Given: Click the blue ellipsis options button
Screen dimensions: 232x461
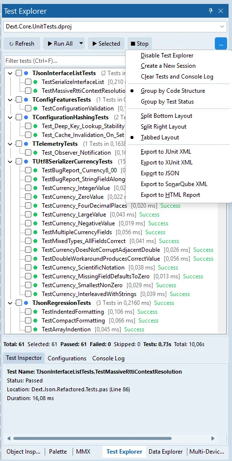Looking at the screenshot, I should 221,44.
